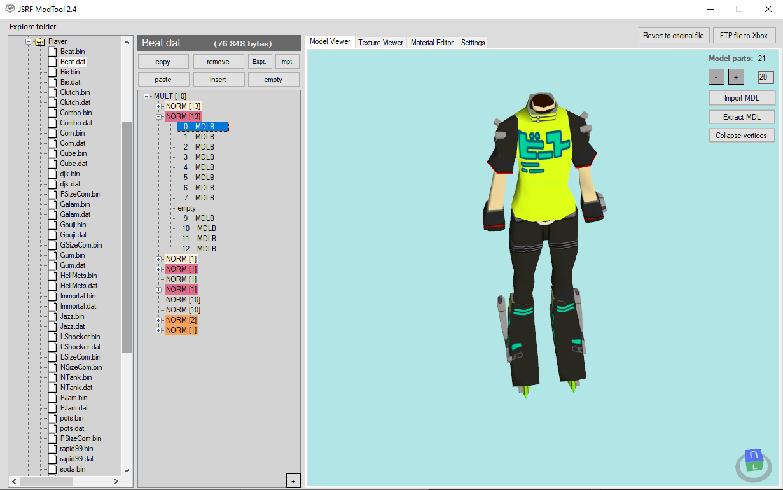Click the file tree scroll down arrow
Screen dimensions: 783x490
point(127,470)
